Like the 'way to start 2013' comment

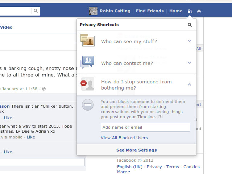(x=31, y=137)
